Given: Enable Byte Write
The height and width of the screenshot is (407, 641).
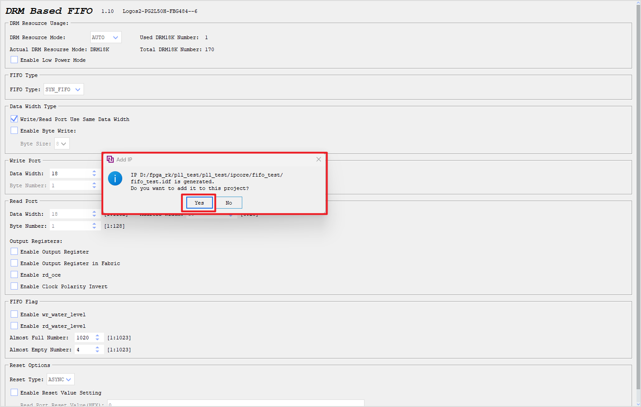Looking at the screenshot, I should tap(14, 130).
